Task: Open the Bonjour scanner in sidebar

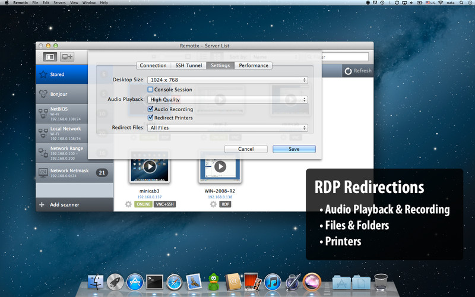Action: point(62,94)
